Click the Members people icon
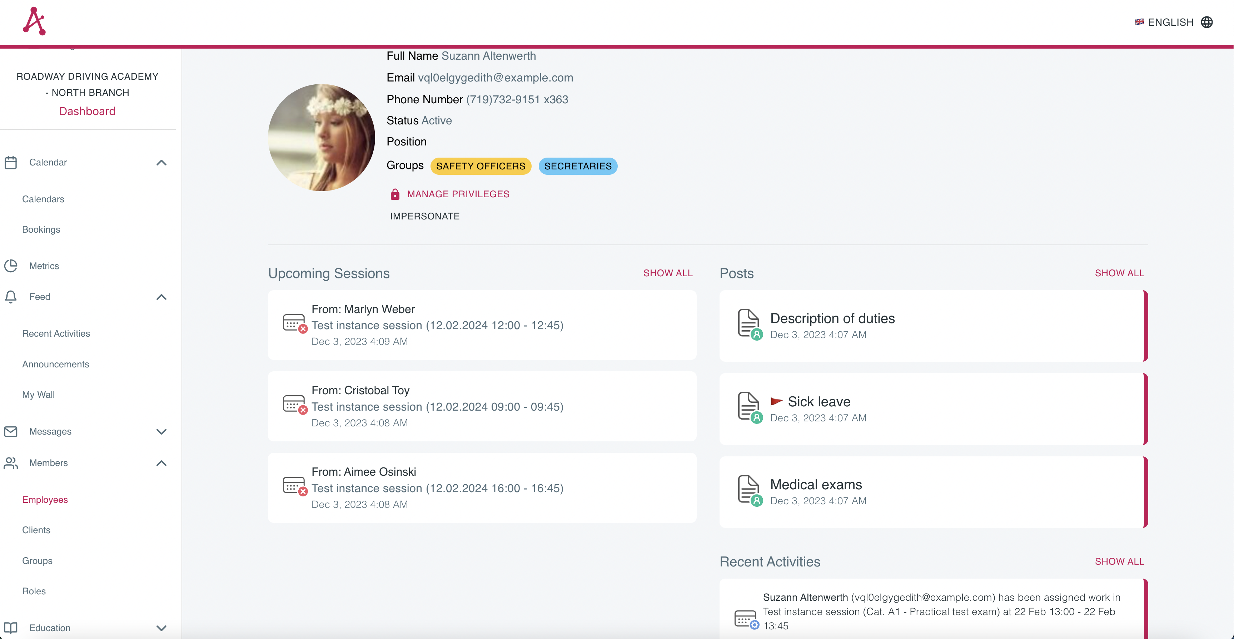This screenshot has height=639, width=1234. tap(11, 462)
